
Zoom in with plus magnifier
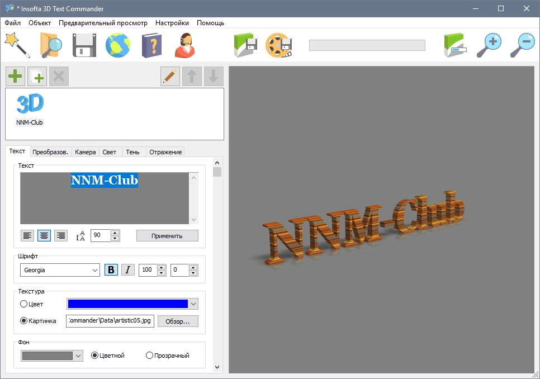tap(489, 45)
